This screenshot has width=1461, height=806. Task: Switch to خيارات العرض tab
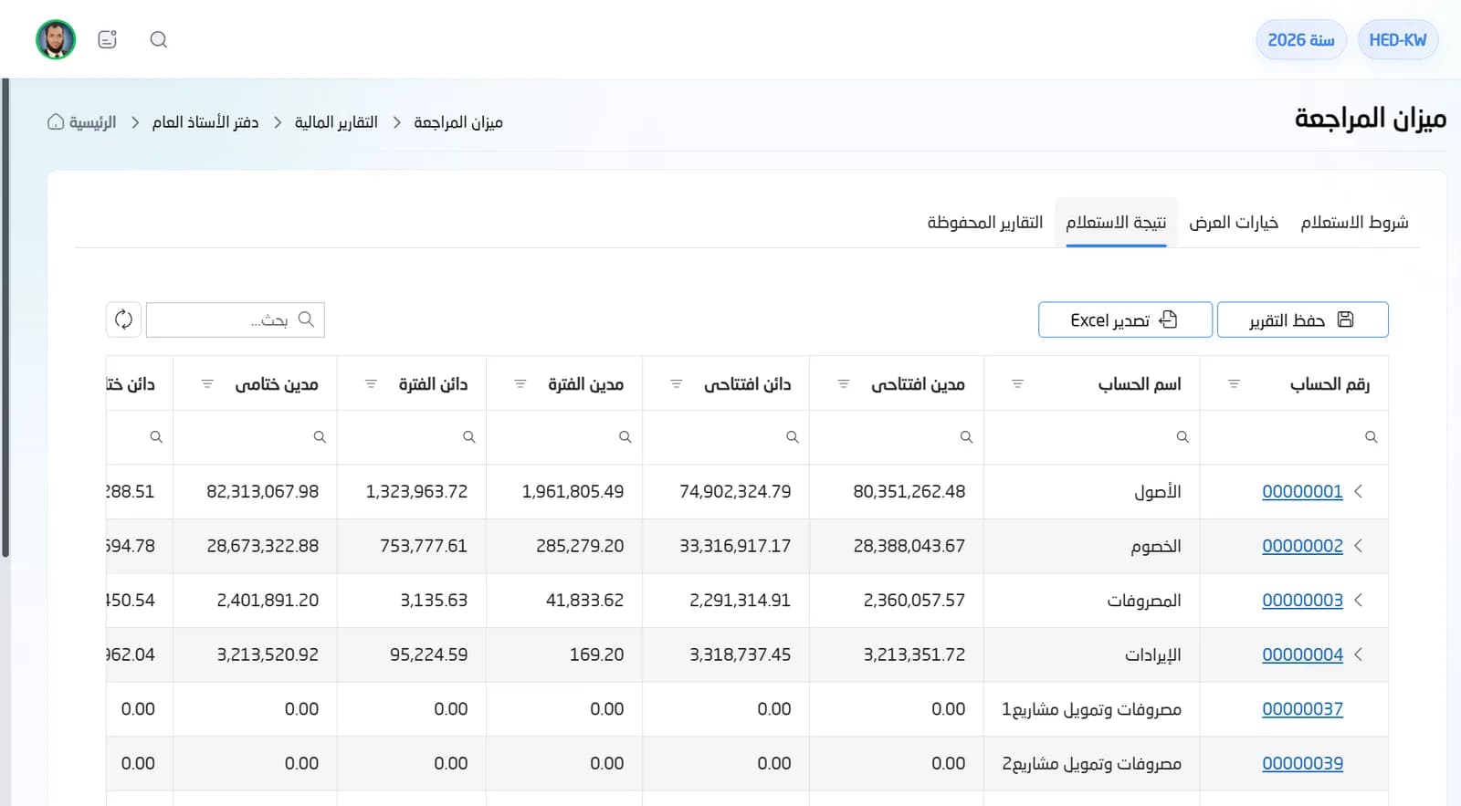pos(1234,223)
